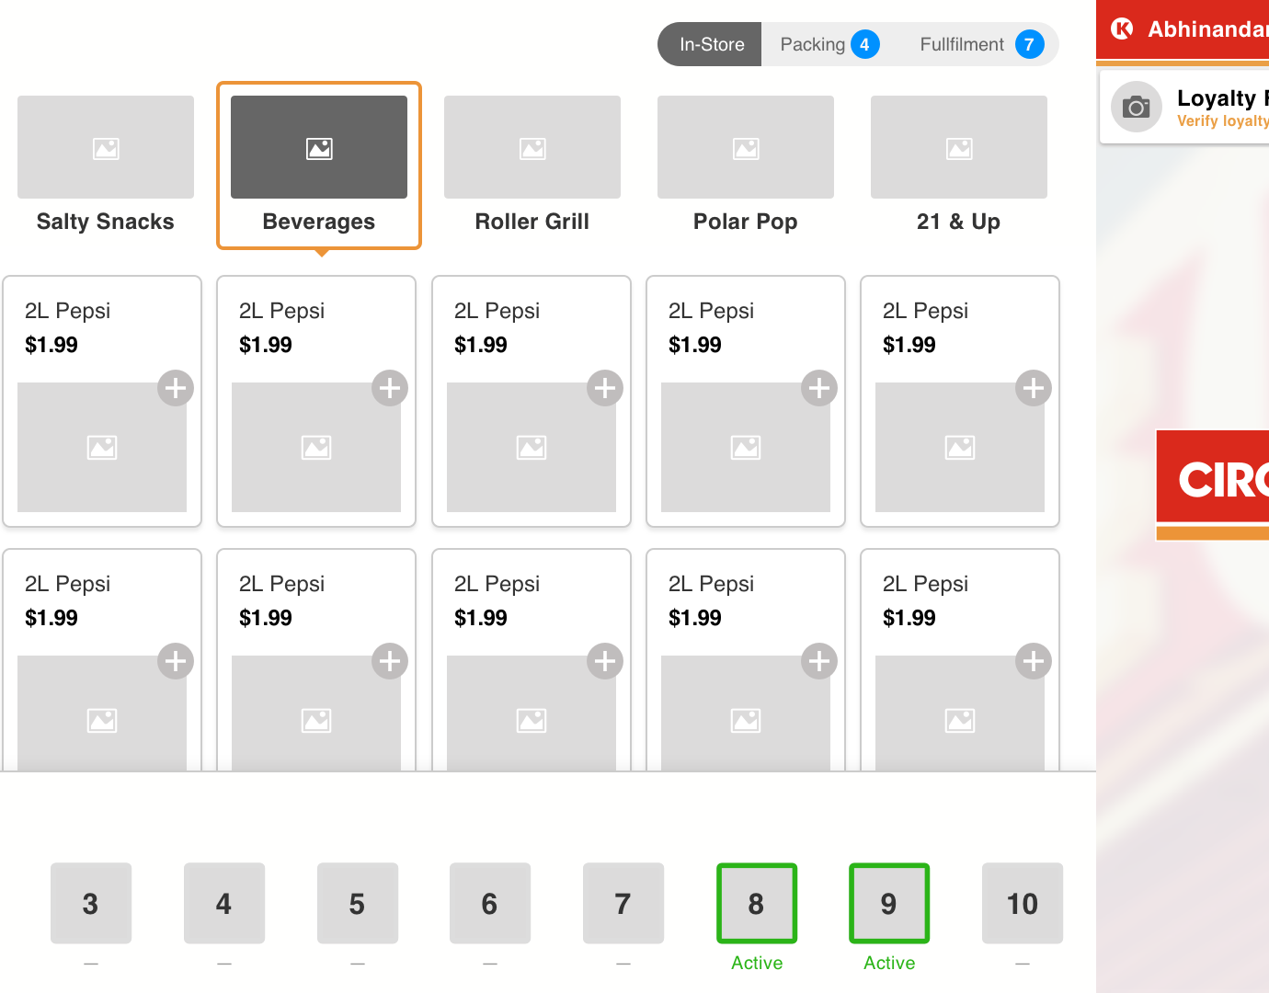Click the blue Fullfilment count badge 7

pos(1029,44)
